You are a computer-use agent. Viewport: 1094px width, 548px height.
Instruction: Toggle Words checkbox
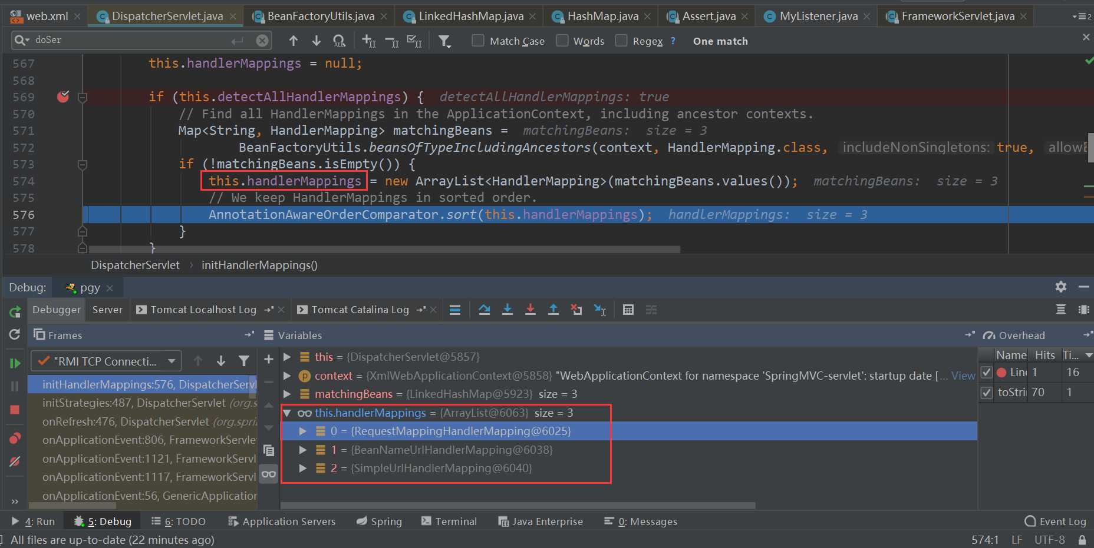pyautogui.click(x=562, y=41)
